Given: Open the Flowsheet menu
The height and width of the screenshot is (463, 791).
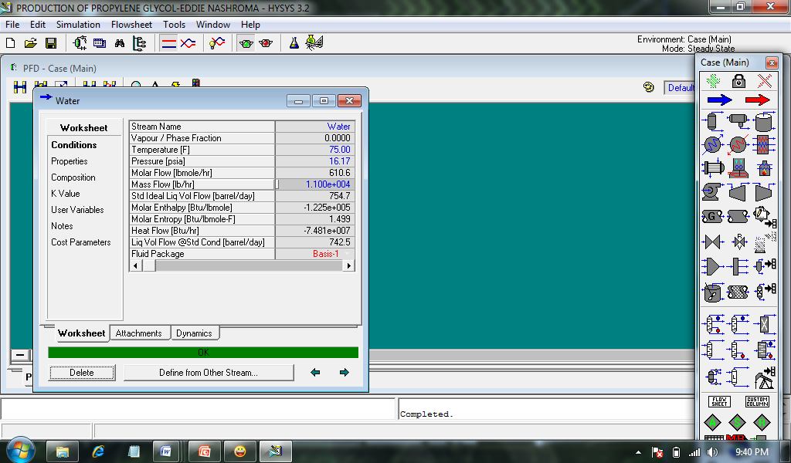Looking at the screenshot, I should (131, 25).
